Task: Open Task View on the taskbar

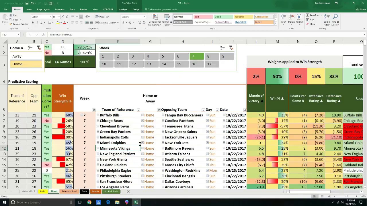Action: [80, 202]
